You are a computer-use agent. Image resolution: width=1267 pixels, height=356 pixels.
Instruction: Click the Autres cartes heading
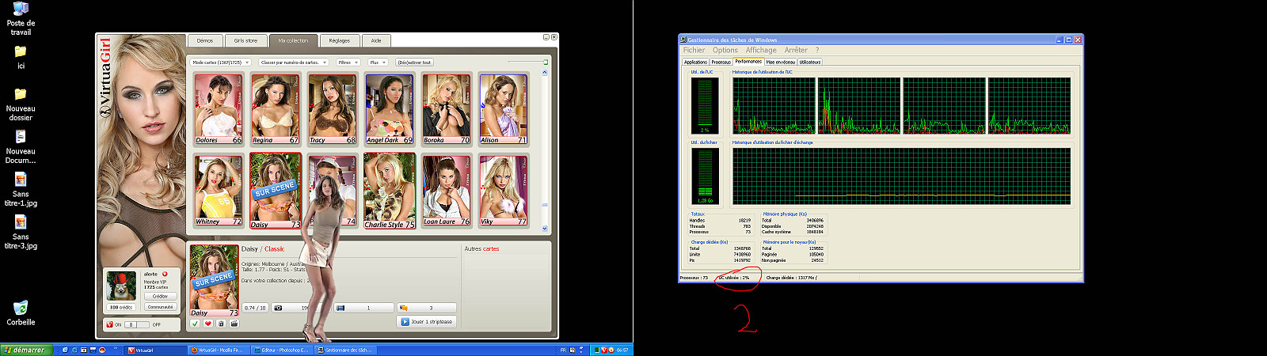click(x=481, y=249)
